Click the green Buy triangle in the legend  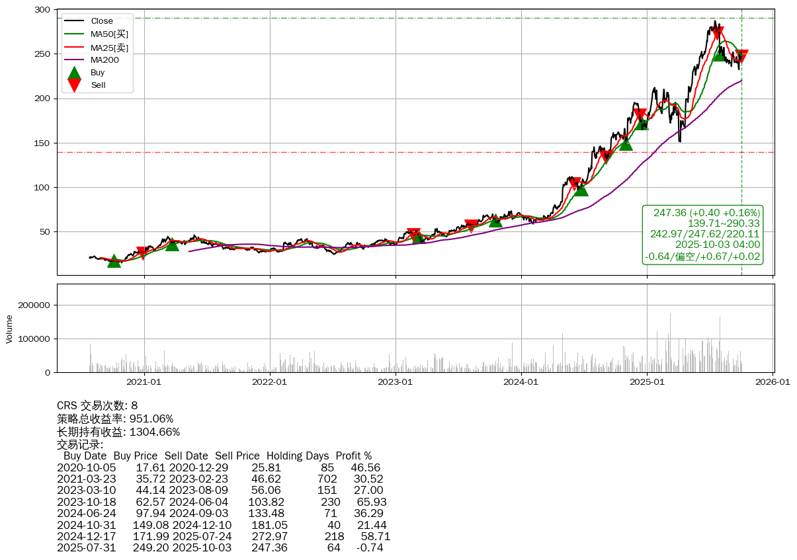75,73
